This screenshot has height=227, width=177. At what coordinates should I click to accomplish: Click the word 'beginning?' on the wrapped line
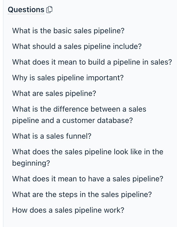[31, 163]
